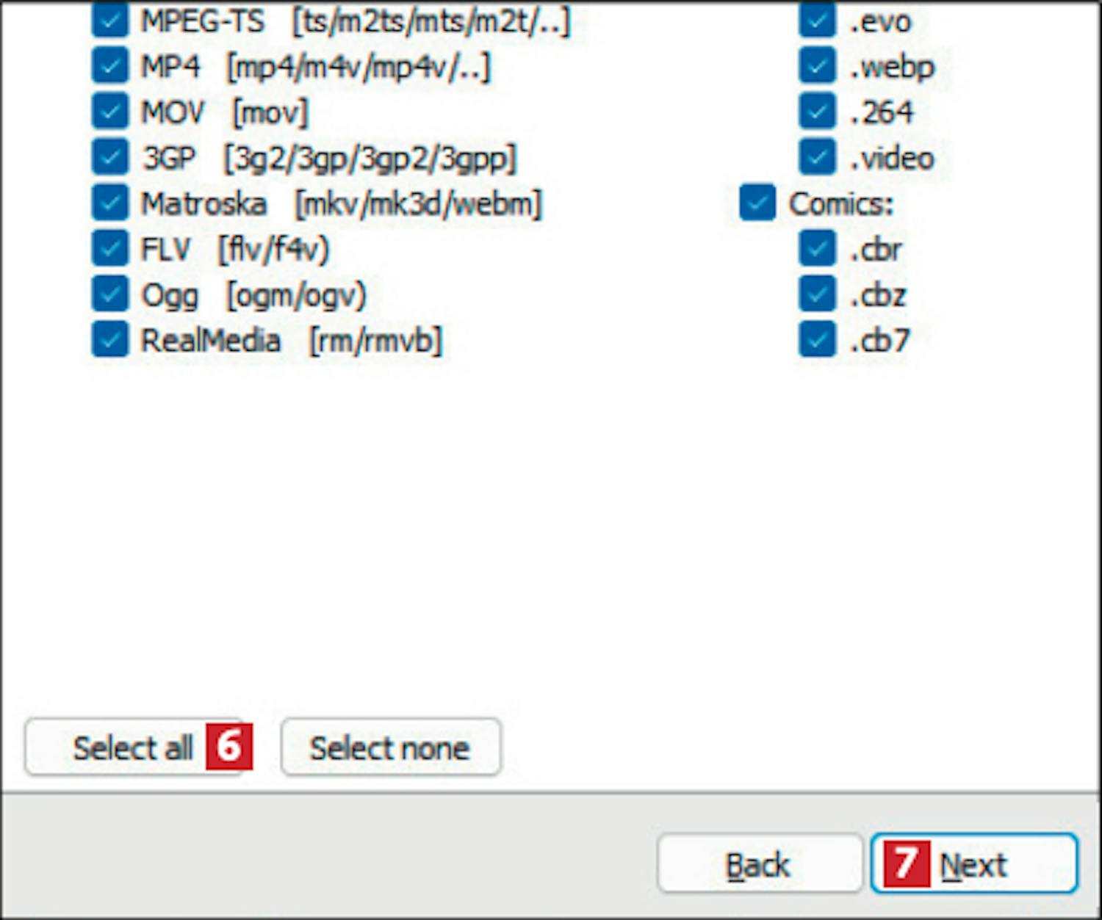The height and width of the screenshot is (920, 1102).
Task: Toggle the FLV [flv/f4v] checkbox
Action: tap(110, 248)
